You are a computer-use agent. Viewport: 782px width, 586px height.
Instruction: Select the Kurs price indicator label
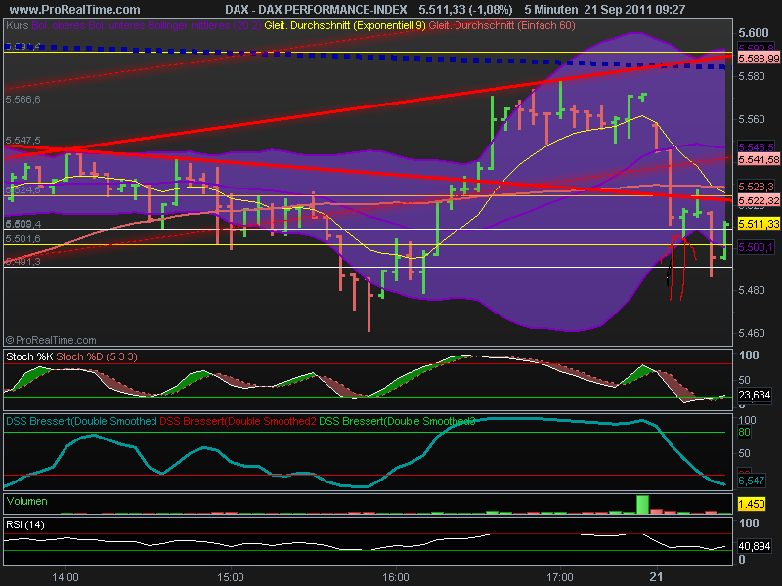pos(16,28)
